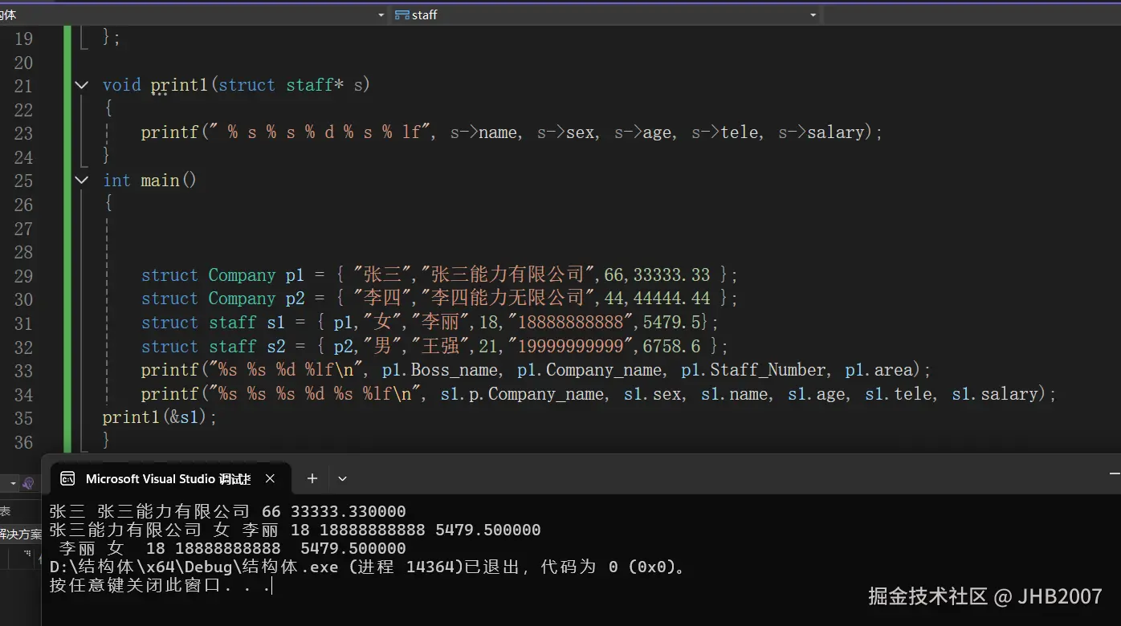
Task: Click the 表 label in the left sidebar
Action: (5, 510)
